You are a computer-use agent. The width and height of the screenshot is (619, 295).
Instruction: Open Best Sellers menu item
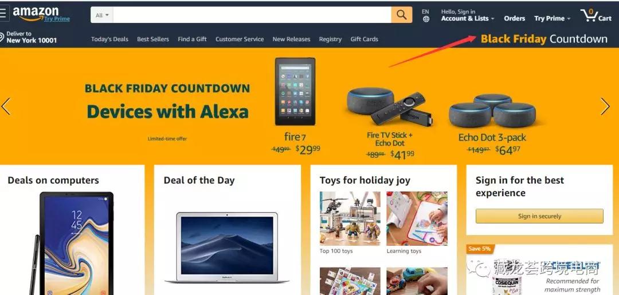[x=153, y=39]
